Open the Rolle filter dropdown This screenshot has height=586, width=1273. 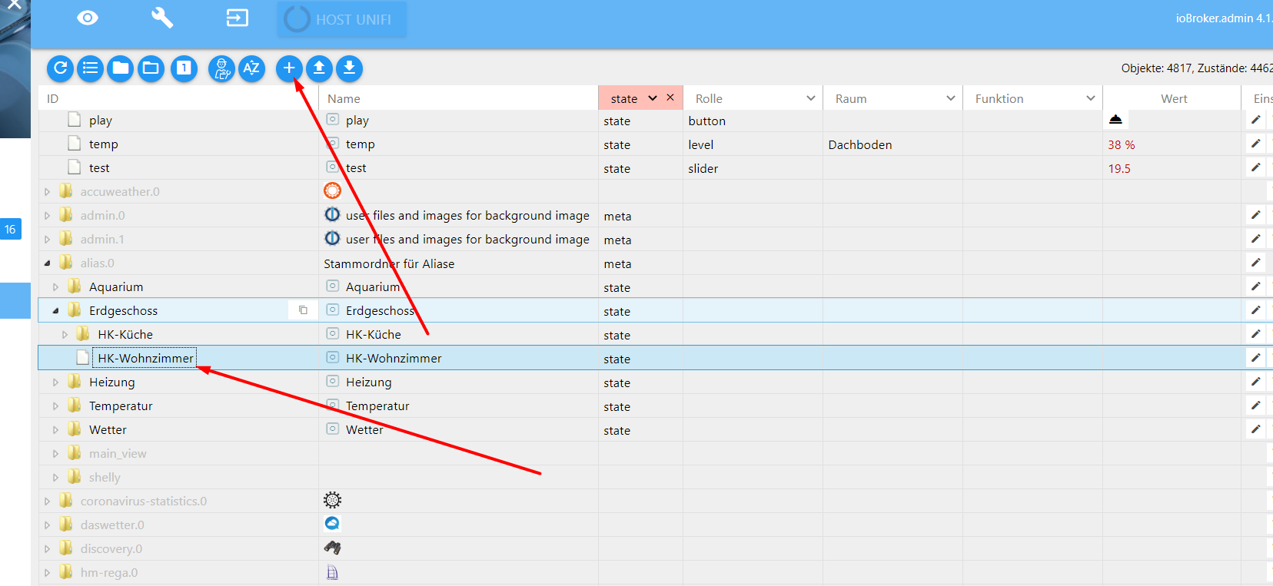pos(810,98)
